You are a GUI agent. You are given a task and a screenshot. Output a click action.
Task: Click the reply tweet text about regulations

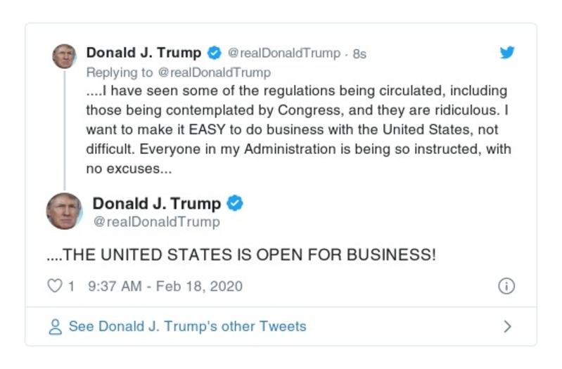click(x=295, y=130)
